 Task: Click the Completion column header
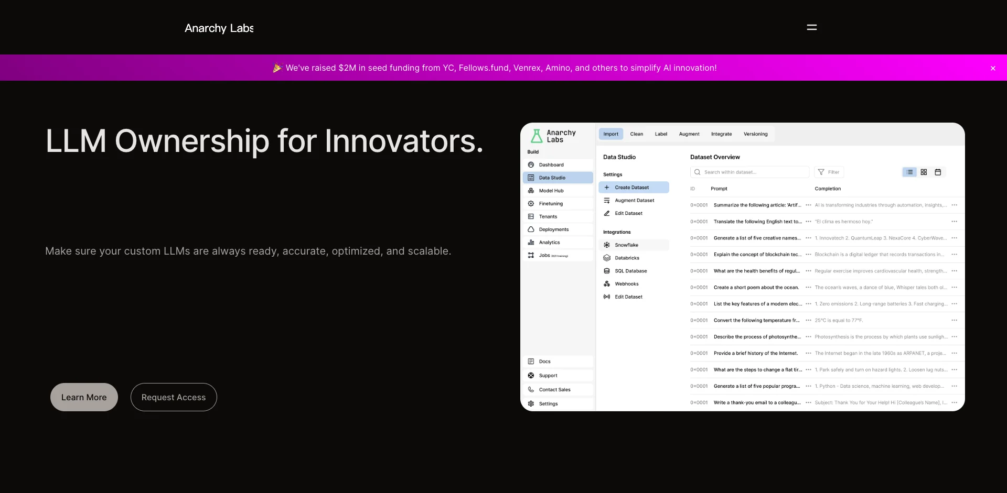tap(828, 189)
